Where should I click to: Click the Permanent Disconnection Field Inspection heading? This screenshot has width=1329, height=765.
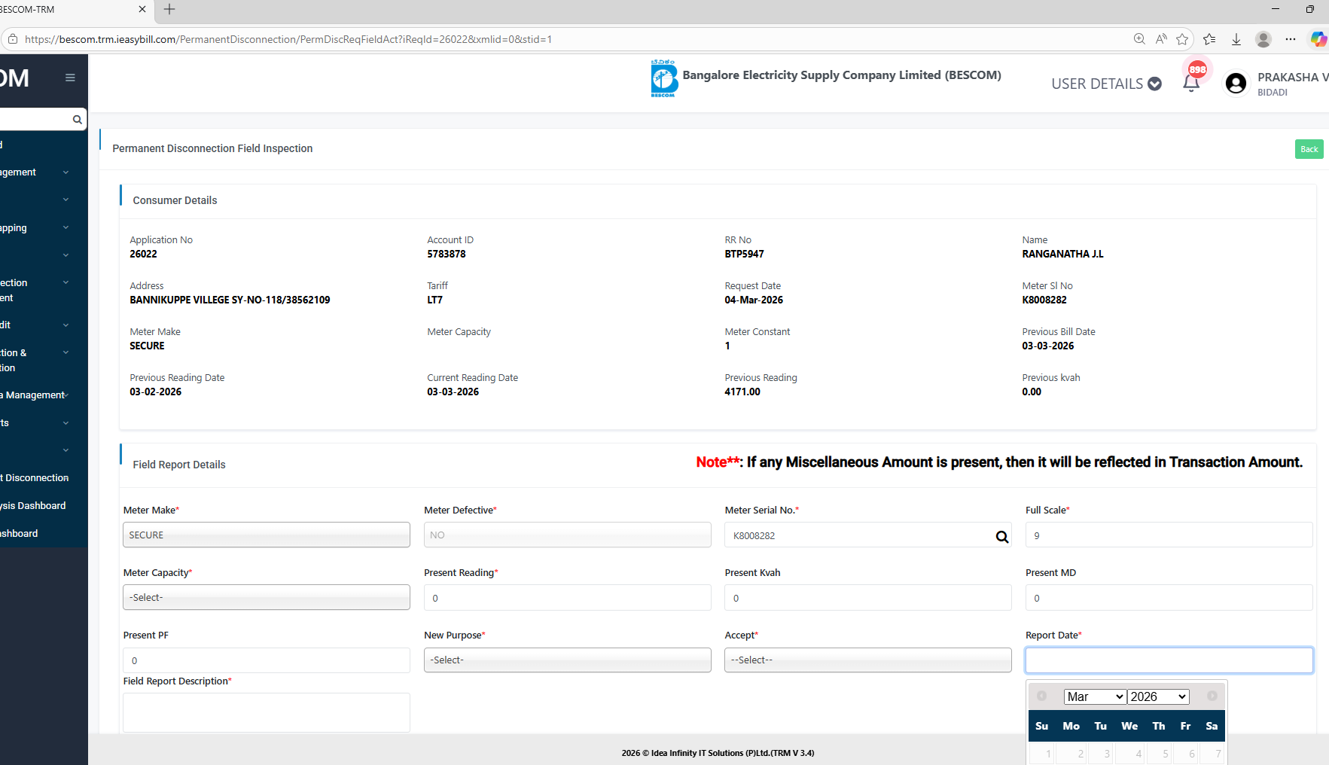coord(212,149)
